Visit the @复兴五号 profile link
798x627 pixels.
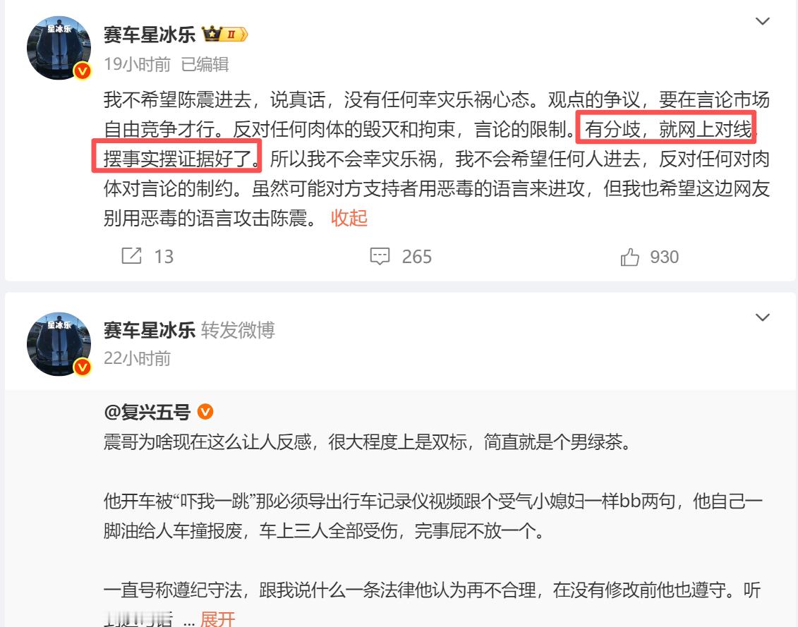[147, 411]
